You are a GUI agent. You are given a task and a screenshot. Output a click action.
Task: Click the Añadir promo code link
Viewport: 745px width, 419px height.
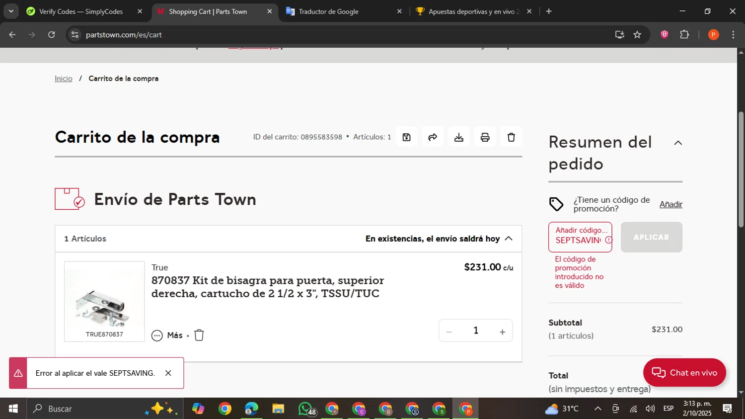[x=671, y=204]
